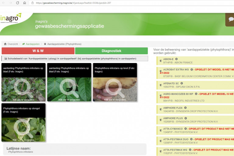This screenshot has height=156, width=234.
Task: Click the Inagro logo
Action: [x=11, y=18]
